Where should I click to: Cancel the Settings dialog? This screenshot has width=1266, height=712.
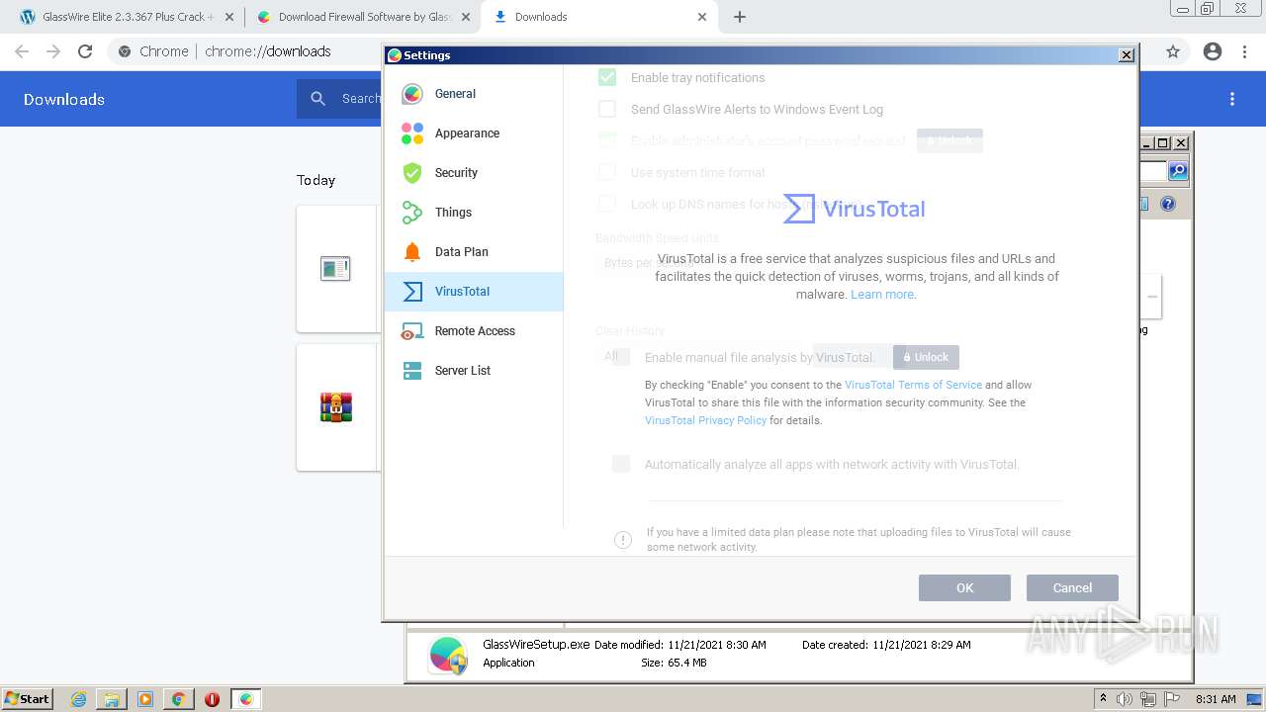pos(1072,587)
